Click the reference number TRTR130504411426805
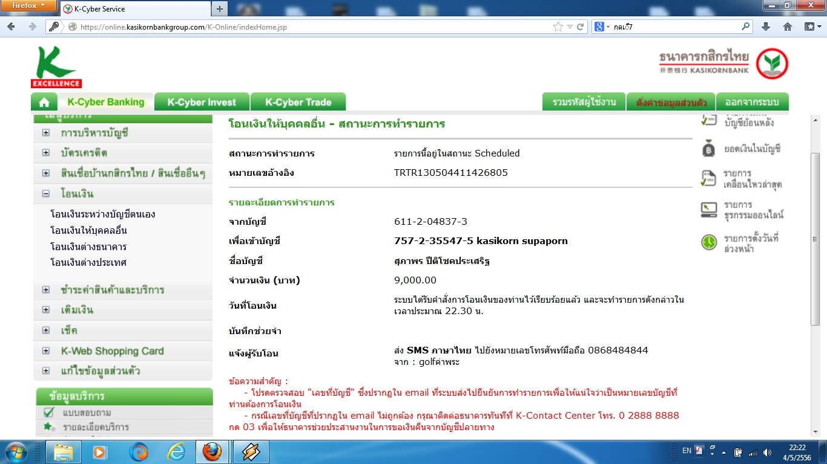Image resolution: width=827 pixels, height=464 pixels. point(450,173)
